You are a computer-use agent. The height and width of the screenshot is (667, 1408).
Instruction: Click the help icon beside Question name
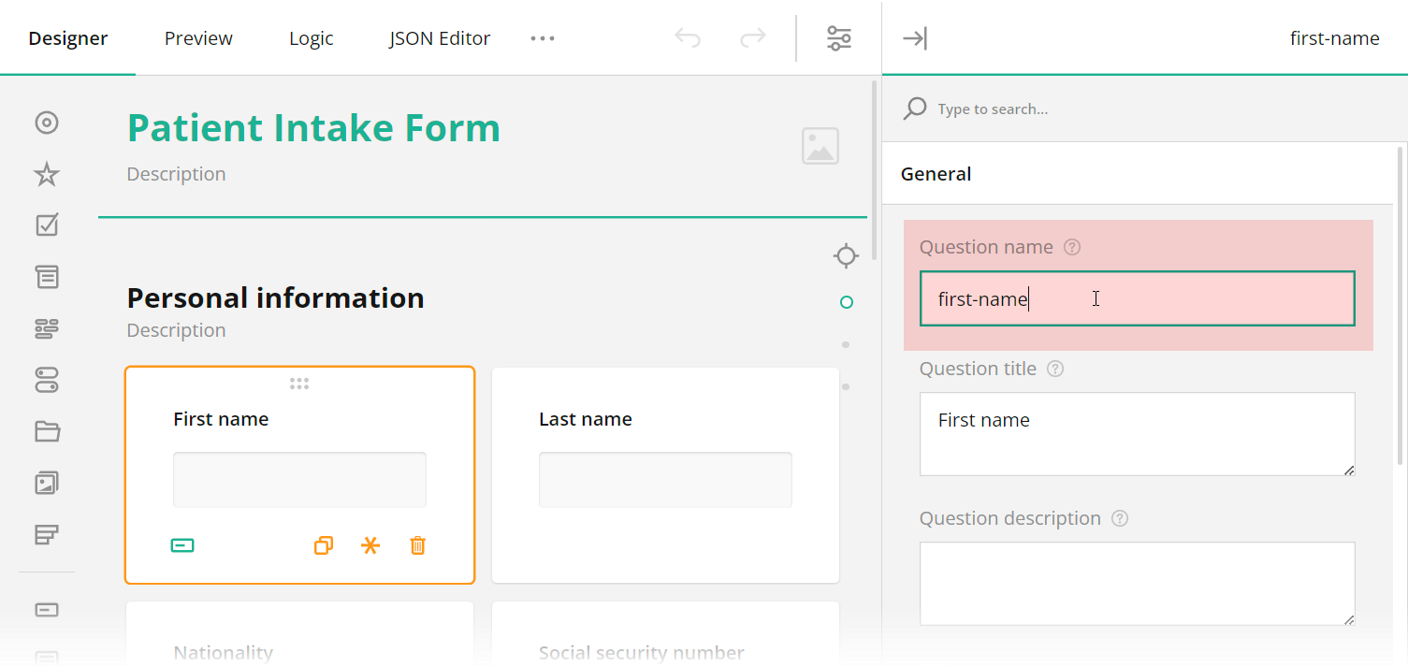point(1072,246)
